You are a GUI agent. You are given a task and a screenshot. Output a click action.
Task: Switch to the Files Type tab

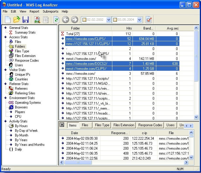[102, 125]
